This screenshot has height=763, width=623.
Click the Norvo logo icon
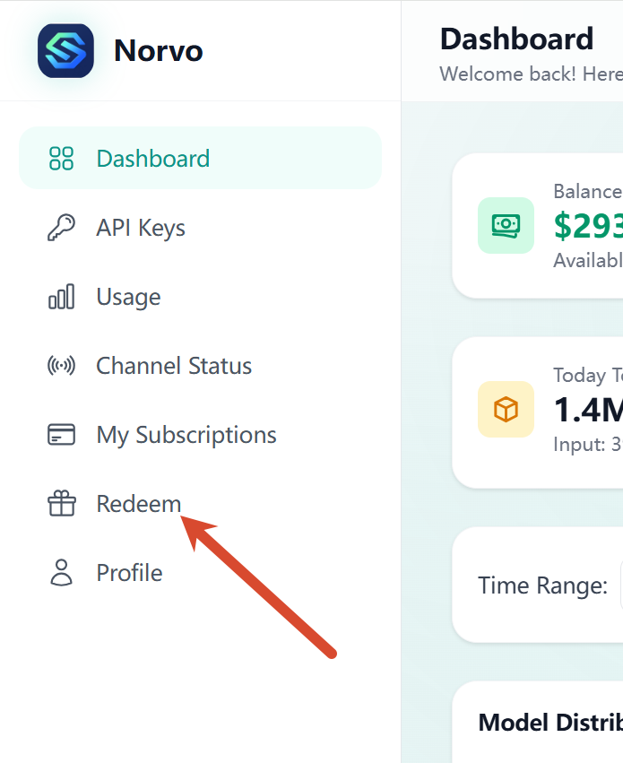coord(65,50)
